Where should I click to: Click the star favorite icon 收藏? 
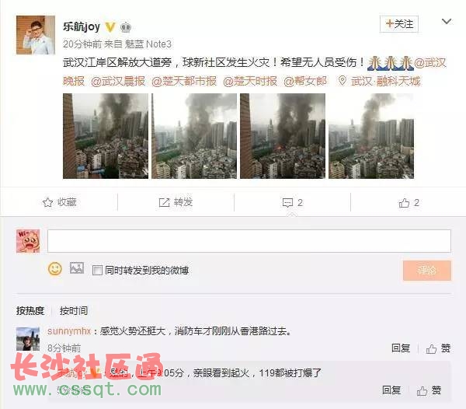point(47,203)
